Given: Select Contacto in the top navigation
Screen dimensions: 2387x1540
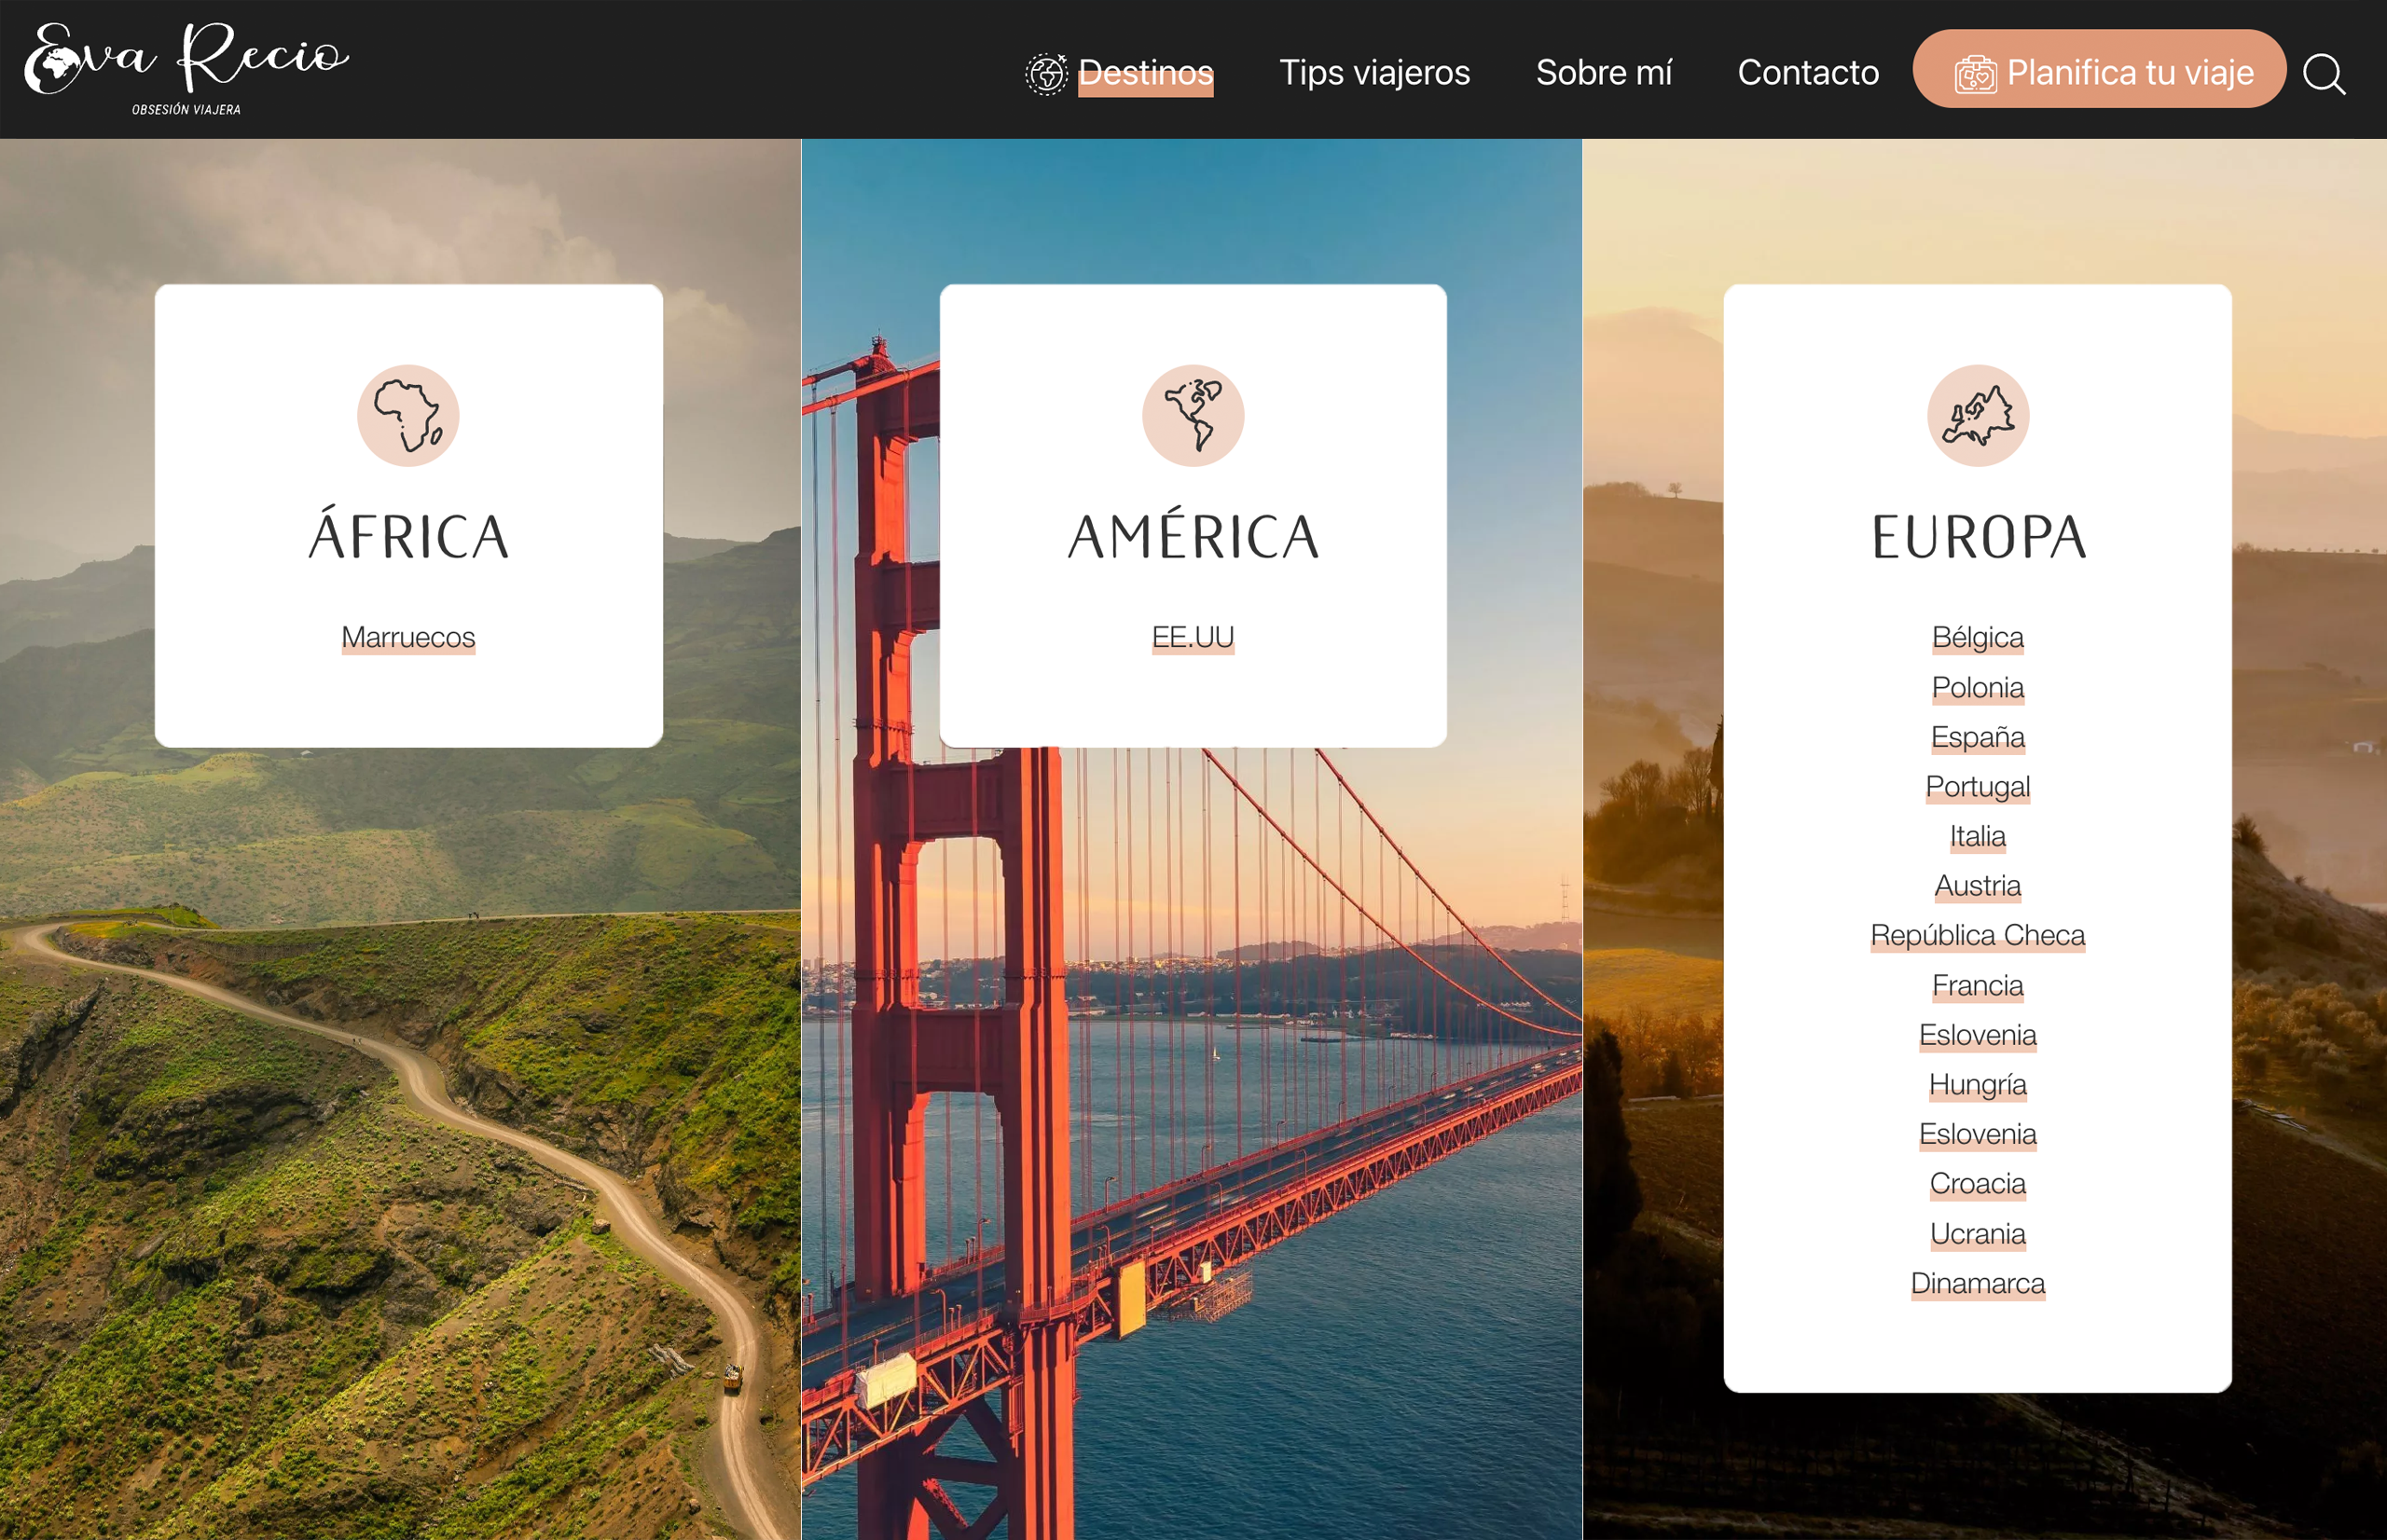Looking at the screenshot, I should click(1808, 73).
